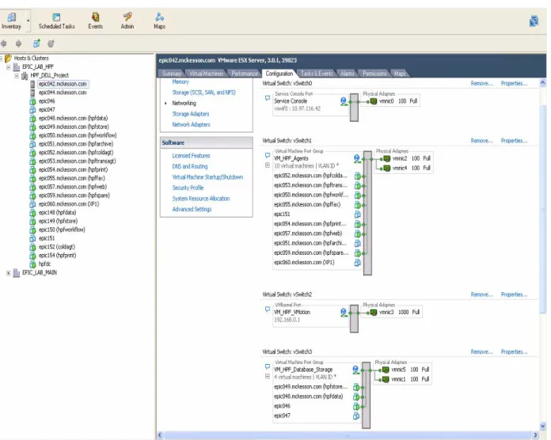Expand the EPIC_LAB_MAIN datacenter node
The height and width of the screenshot is (440, 551).
[x=9, y=273]
